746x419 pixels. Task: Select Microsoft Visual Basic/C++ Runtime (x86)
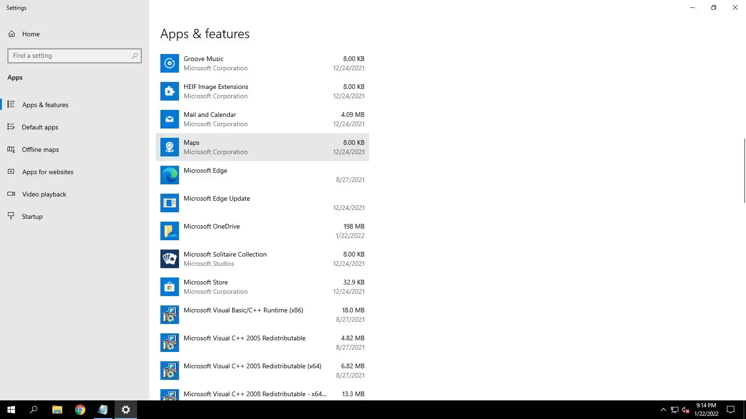(x=262, y=315)
